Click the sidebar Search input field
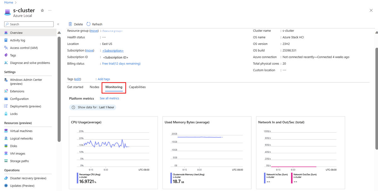 (31, 24)
